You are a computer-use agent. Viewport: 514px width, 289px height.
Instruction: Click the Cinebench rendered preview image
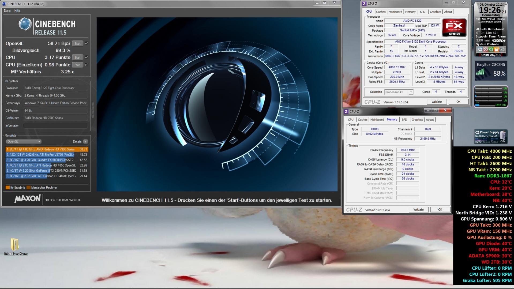click(217, 104)
